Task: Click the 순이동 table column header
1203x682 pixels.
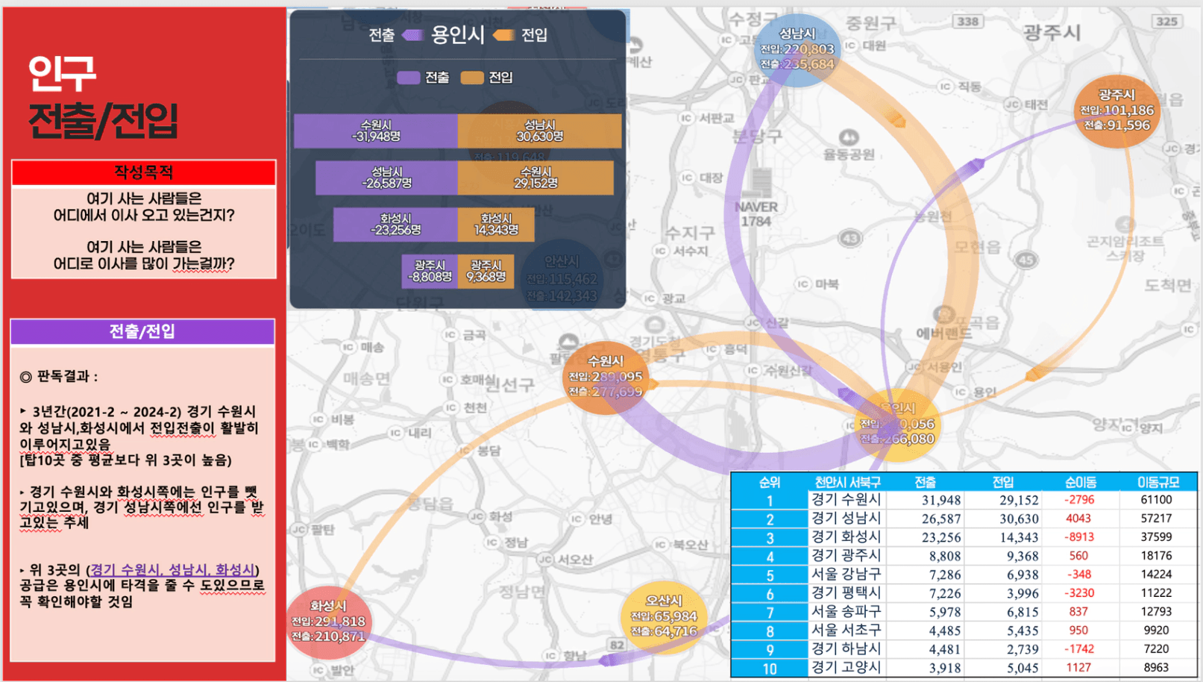Action: click(x=1080, y=482)
